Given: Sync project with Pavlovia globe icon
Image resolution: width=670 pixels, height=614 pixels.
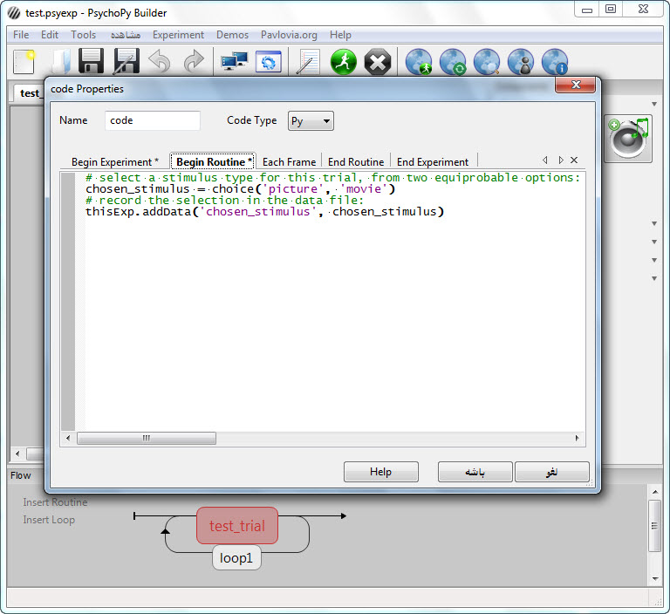Looking at the screenshot, I should [453, 62].
